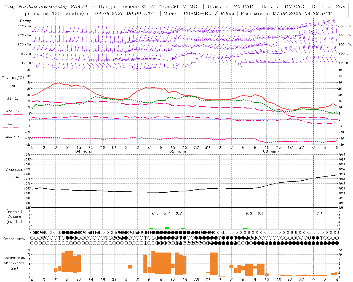Click the Ветер panel label
The height and width of the screenshot is (282, 353).
click(26, 21)
